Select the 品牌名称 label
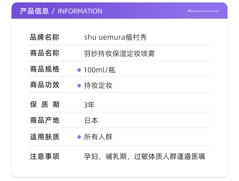Viewport: 239px width, 181px height. coord(45,37)
